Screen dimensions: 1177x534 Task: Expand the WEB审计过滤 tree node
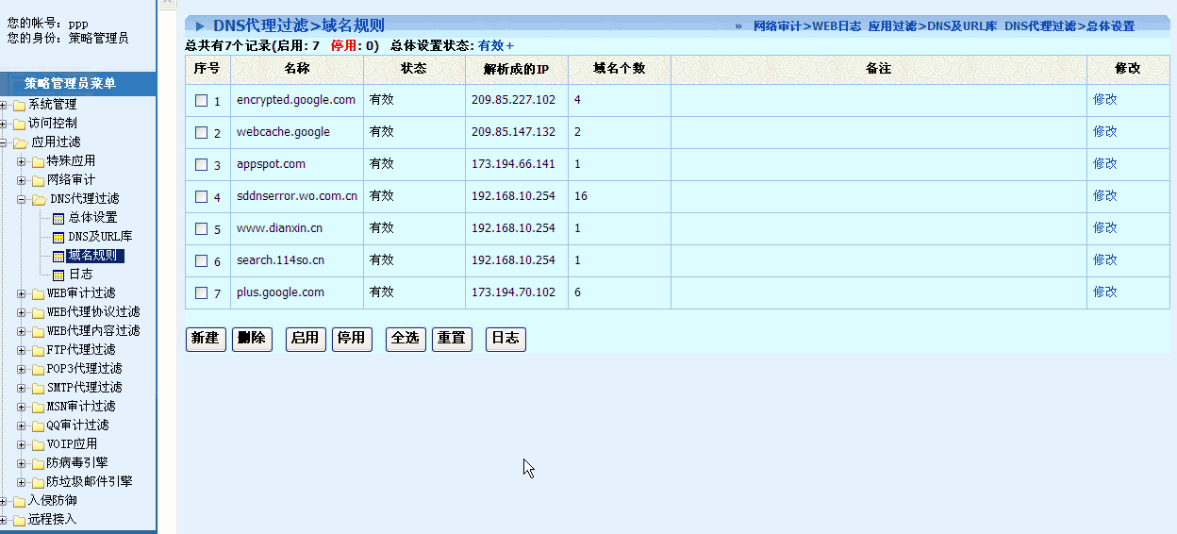(22, 293)
